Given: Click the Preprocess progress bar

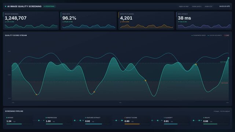Looking at the screenshot, I should (x=58, y=124).
